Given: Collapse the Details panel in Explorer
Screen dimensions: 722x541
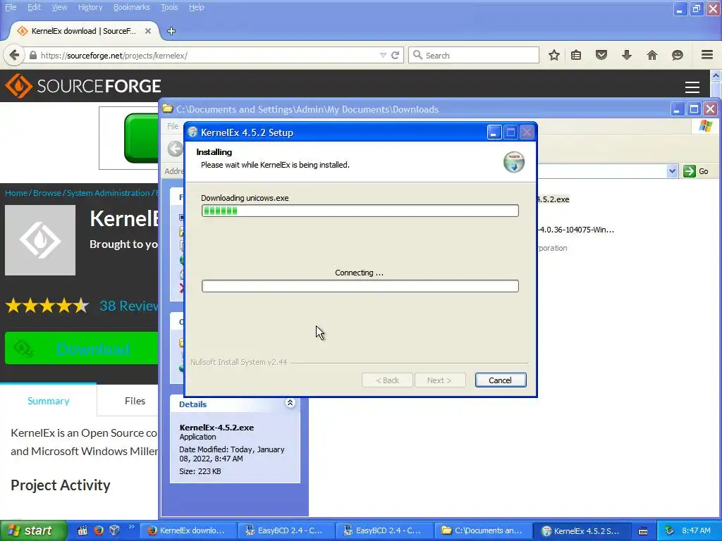Looking at the screenshot, I should 290,403.
